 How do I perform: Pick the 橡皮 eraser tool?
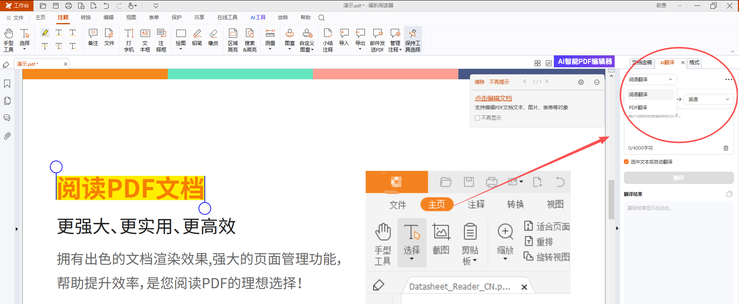tap(213, 37)
